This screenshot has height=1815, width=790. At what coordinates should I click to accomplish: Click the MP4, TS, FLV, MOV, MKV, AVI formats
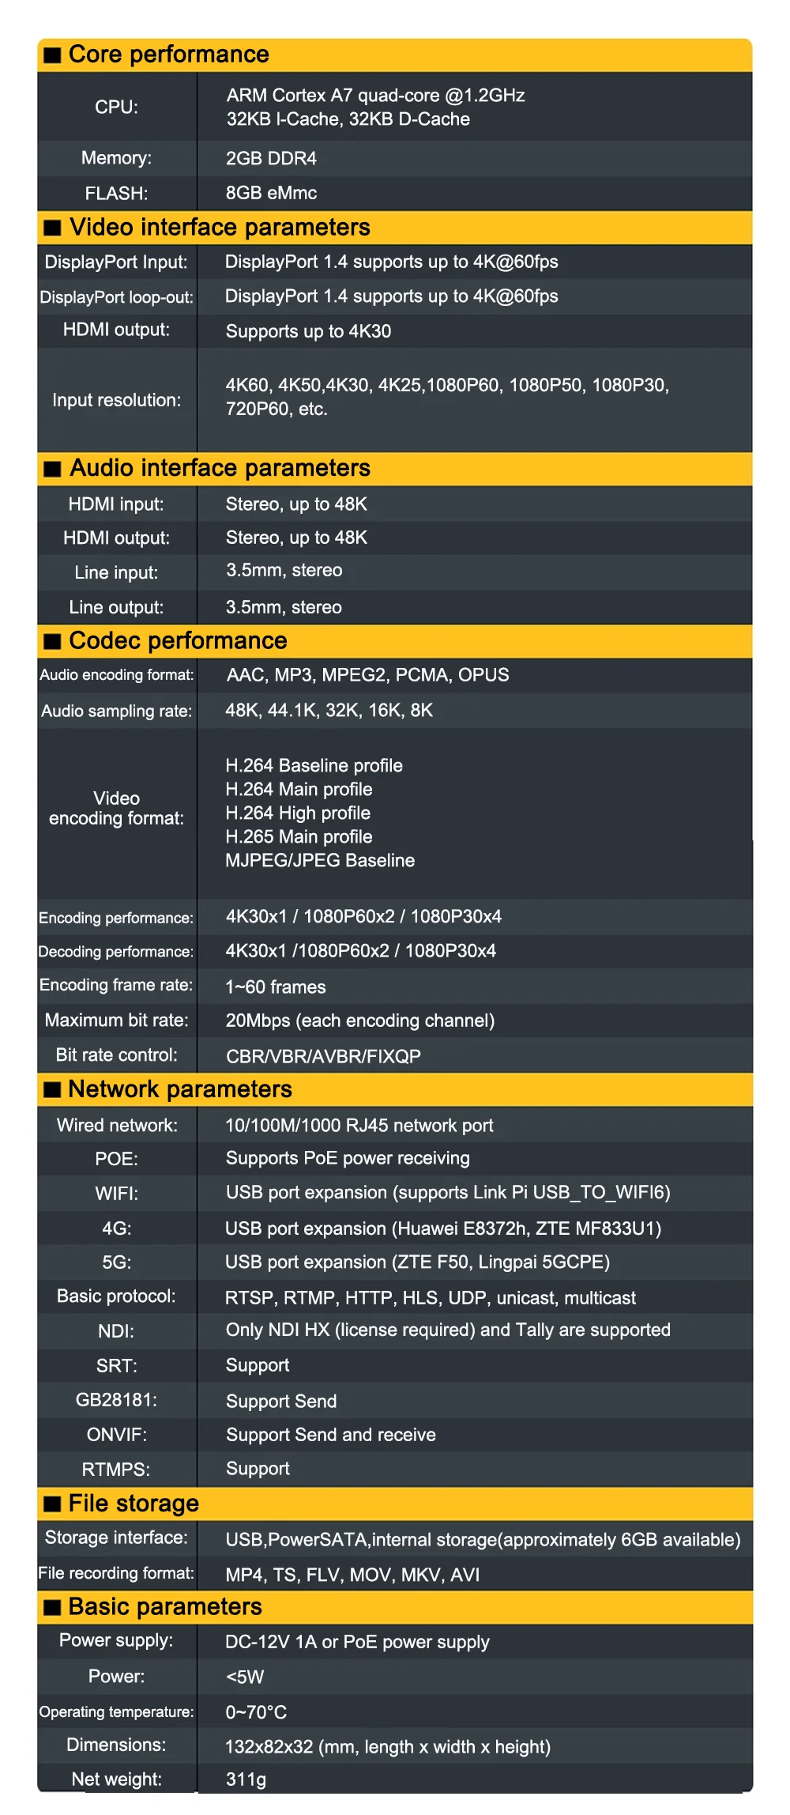(x=352, y=1575)
